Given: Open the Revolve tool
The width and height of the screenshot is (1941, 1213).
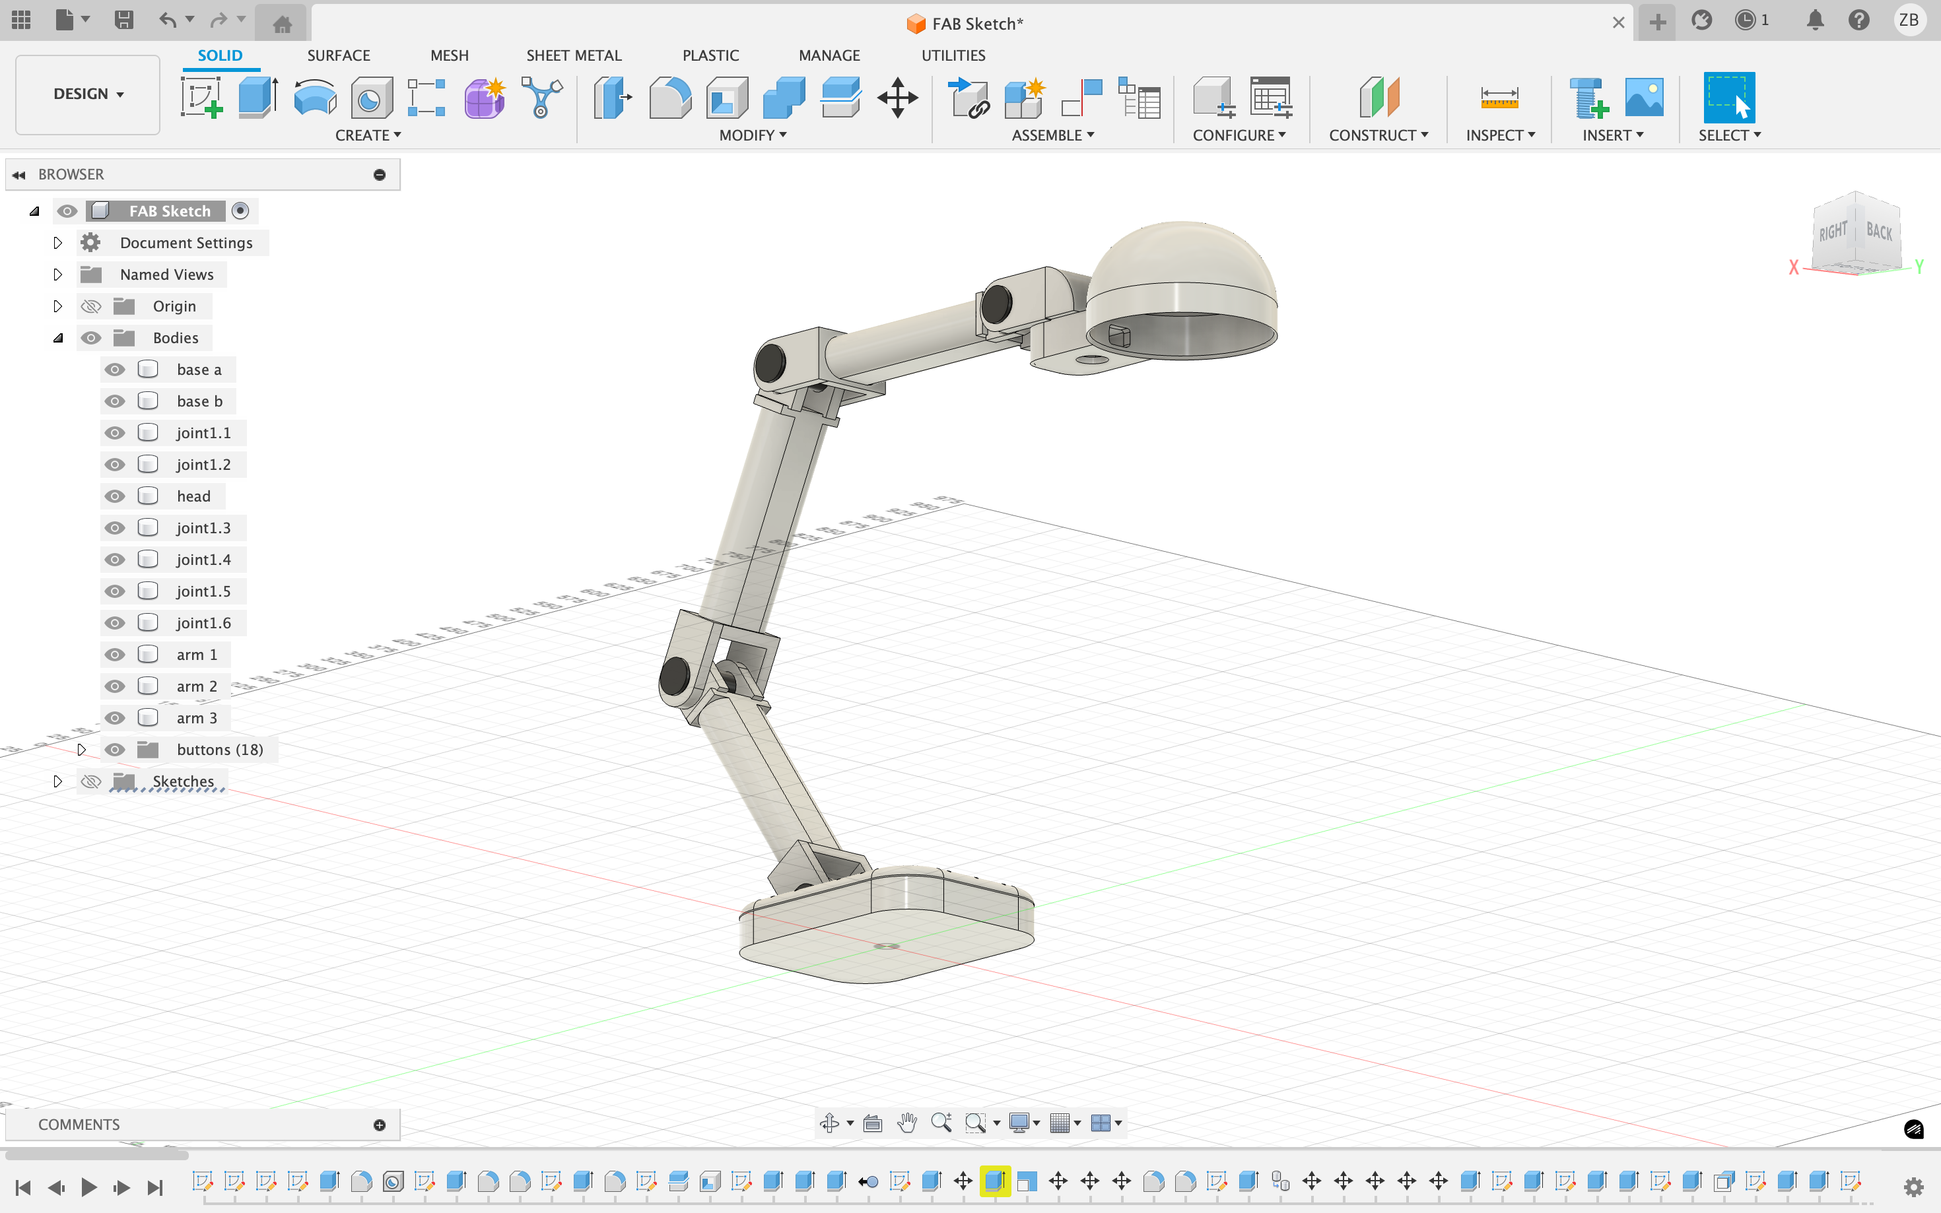Looking at the screenshot, I should pyautogui.click(x=314, y=97).
